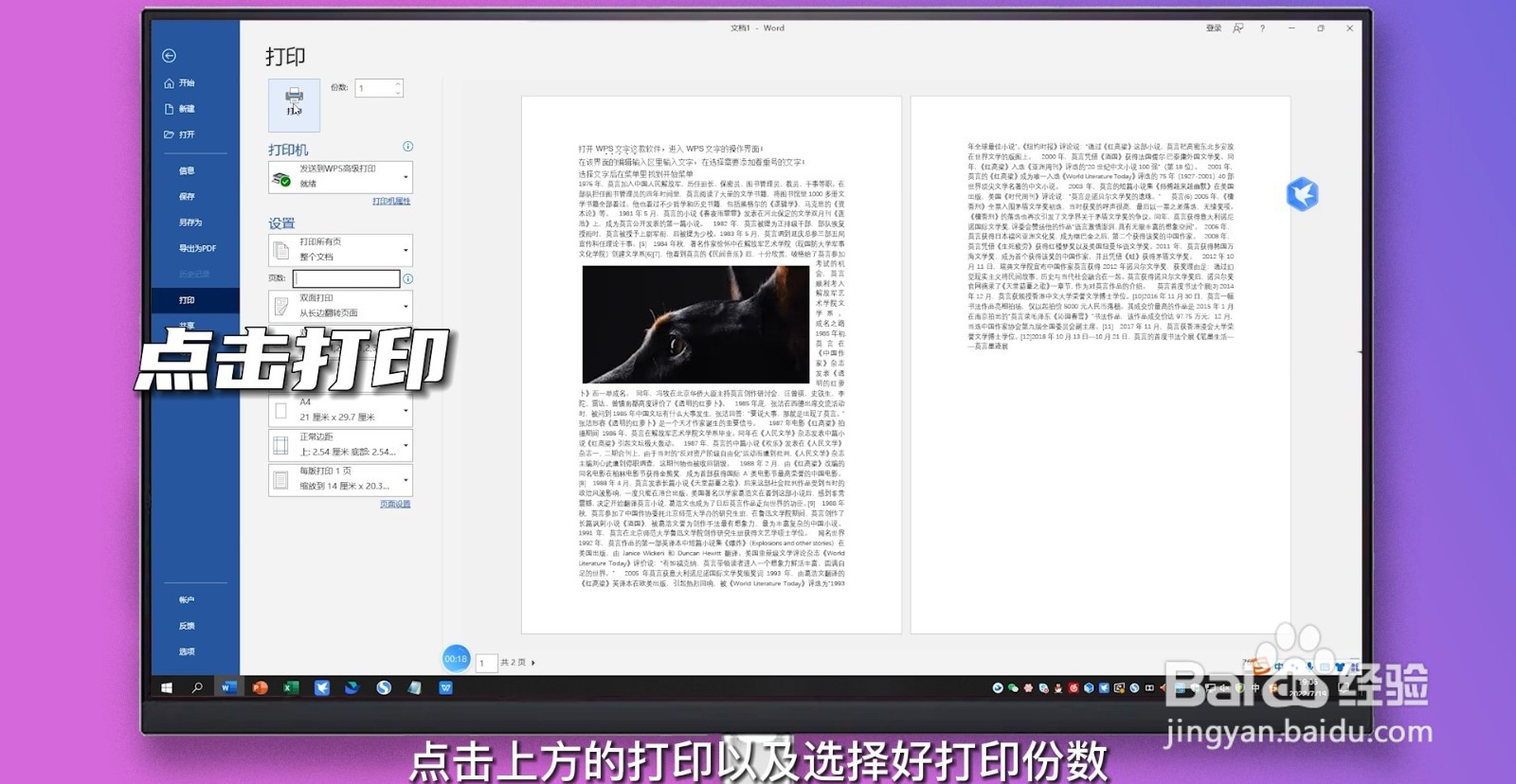
Task: Click the blue cube tray icon
Action: [x=1089, y=688]
